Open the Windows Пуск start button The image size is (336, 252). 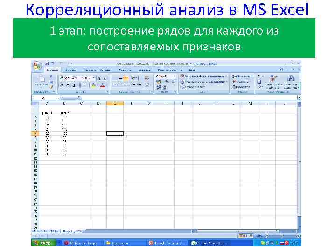click(44, 243)
